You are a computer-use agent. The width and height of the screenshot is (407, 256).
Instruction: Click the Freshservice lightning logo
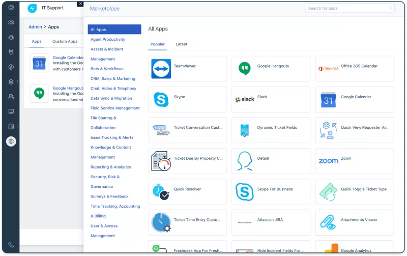(33, 9)
